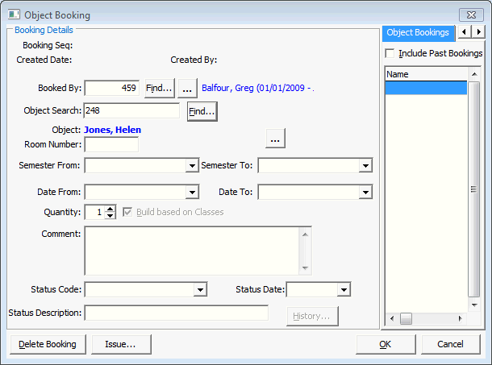Click the Object Booking window icon
492x365 pixels.
click(x=14, y=15)
